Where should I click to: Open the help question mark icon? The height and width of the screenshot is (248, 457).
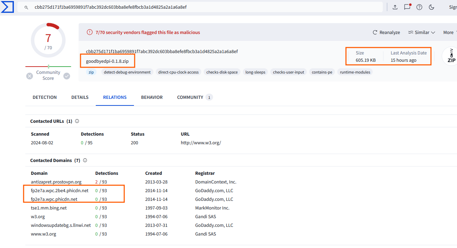[x=419, y=7]
